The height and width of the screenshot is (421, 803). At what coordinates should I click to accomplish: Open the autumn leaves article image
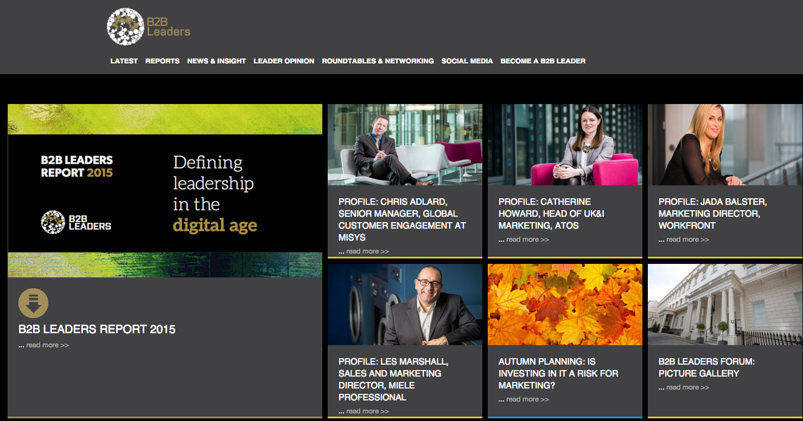(x=565, y=305)
